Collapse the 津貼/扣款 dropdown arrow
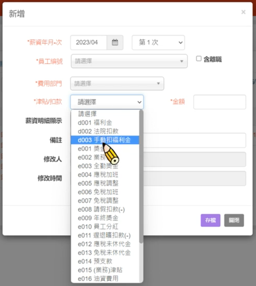256x286 pixels. pyautogui.click(x=139, y=102)
